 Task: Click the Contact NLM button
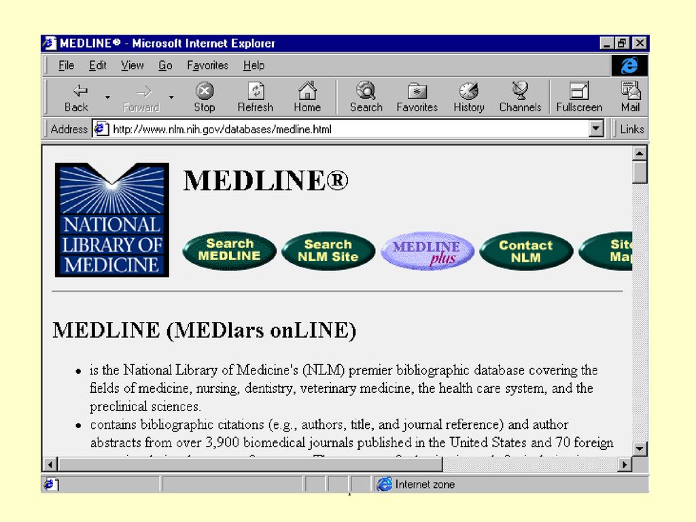coord(526,251)
